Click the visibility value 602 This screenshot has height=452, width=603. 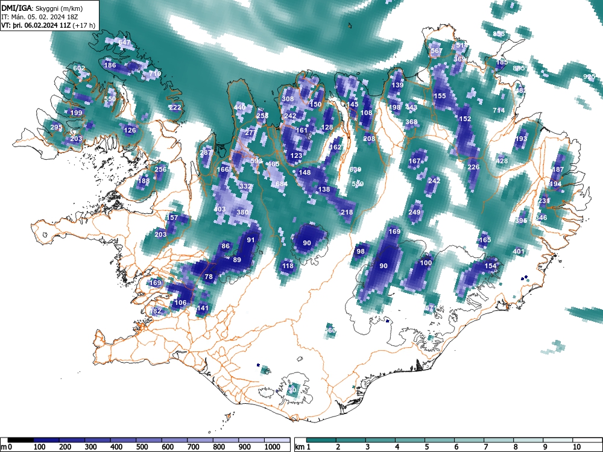click(79, 68)
